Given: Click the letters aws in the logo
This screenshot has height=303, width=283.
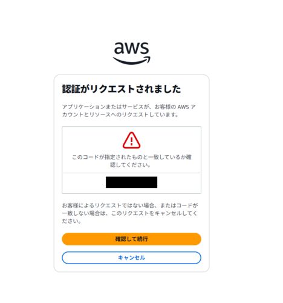Looking at the screenshot, I should click(131, 48).
